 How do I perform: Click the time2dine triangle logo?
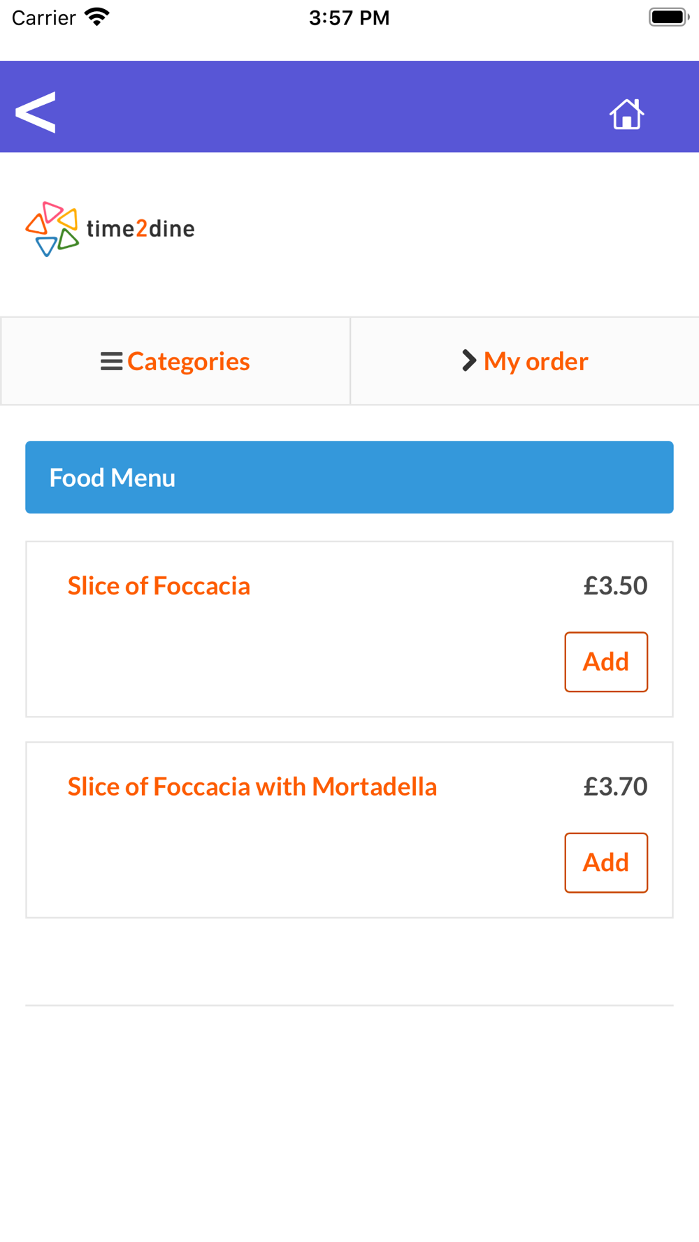[x=52, y=229]
